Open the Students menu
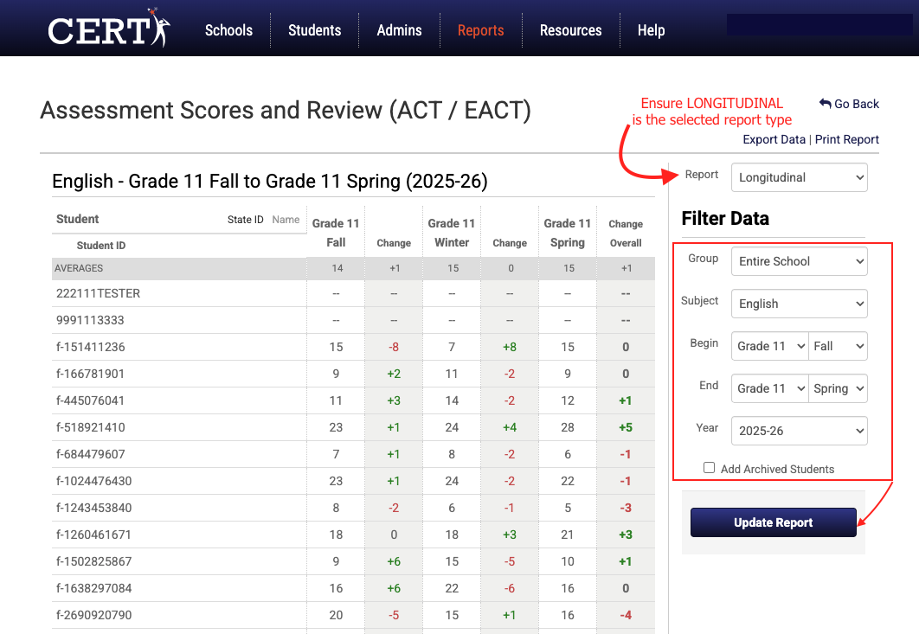Screen dimensions: 919x634 point(314,30)
